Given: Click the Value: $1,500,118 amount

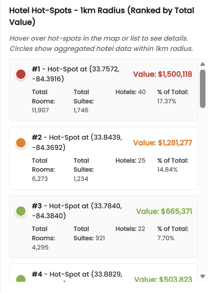Looking at the screenshot, I should [163, 74].
